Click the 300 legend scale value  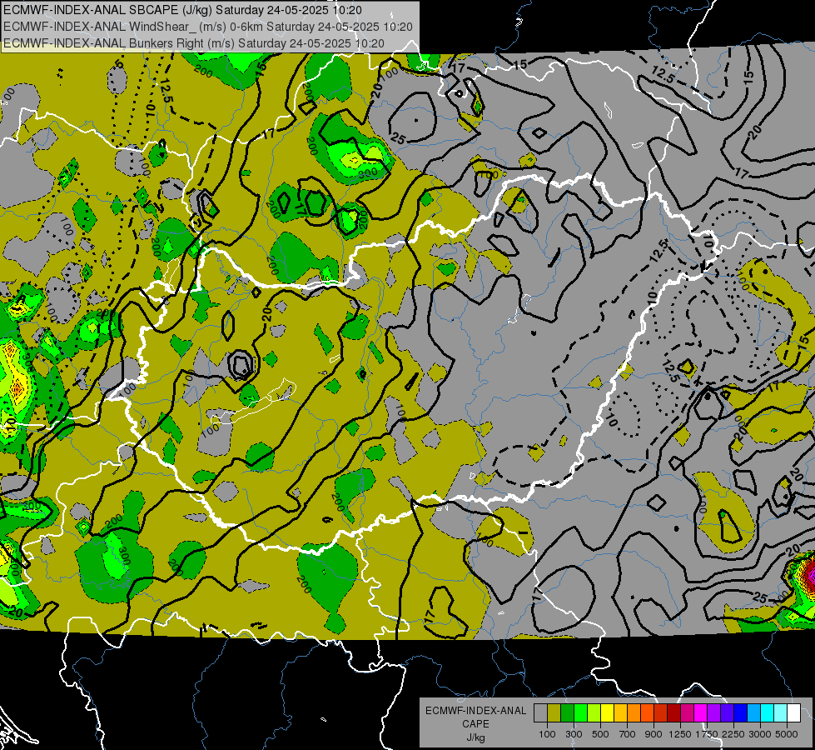574,734
